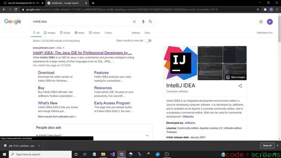Viewport: 281px width, 158px height.
Task: Bookmark this page with the star icon
Action: (258, 10)
